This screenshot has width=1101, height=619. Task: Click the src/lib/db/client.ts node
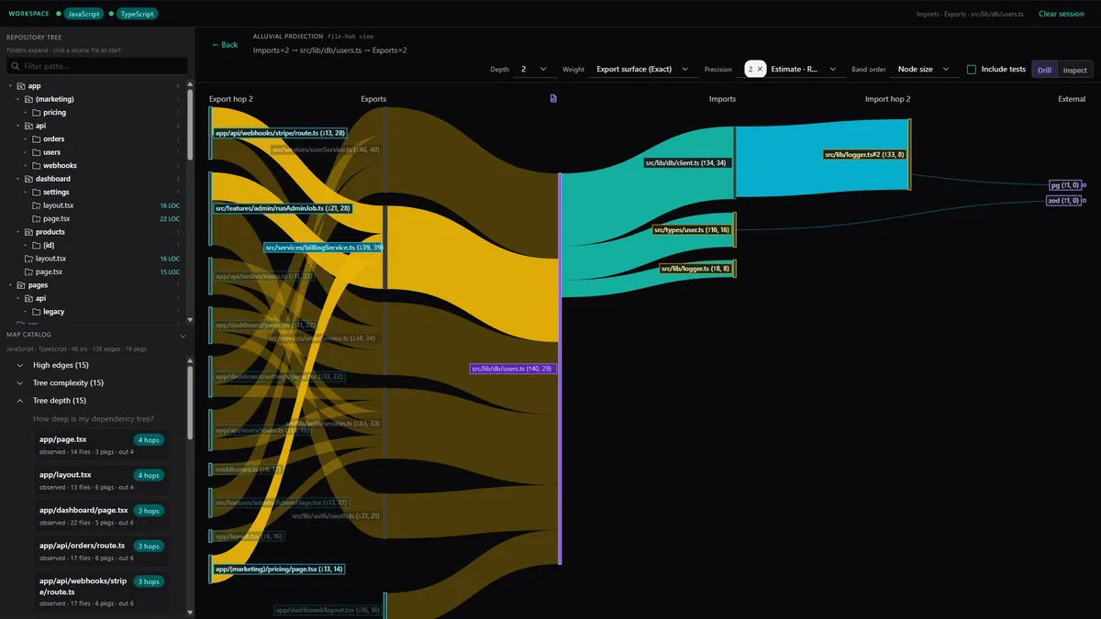click(x=686, y=163)
